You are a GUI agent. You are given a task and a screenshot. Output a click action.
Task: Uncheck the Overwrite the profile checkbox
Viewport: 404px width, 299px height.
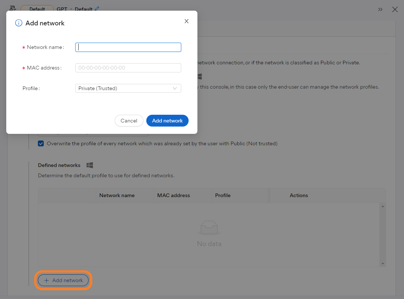[41, 143]
